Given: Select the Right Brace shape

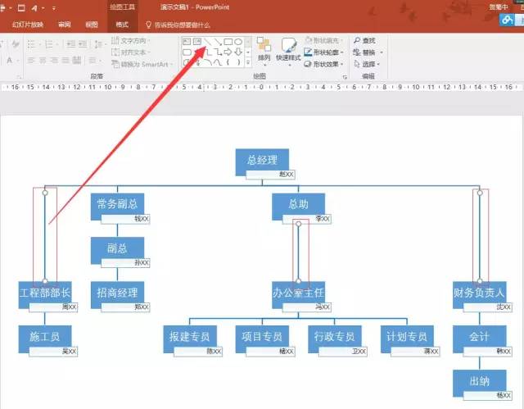Looking at the screenshot, I should coord(238,62).
